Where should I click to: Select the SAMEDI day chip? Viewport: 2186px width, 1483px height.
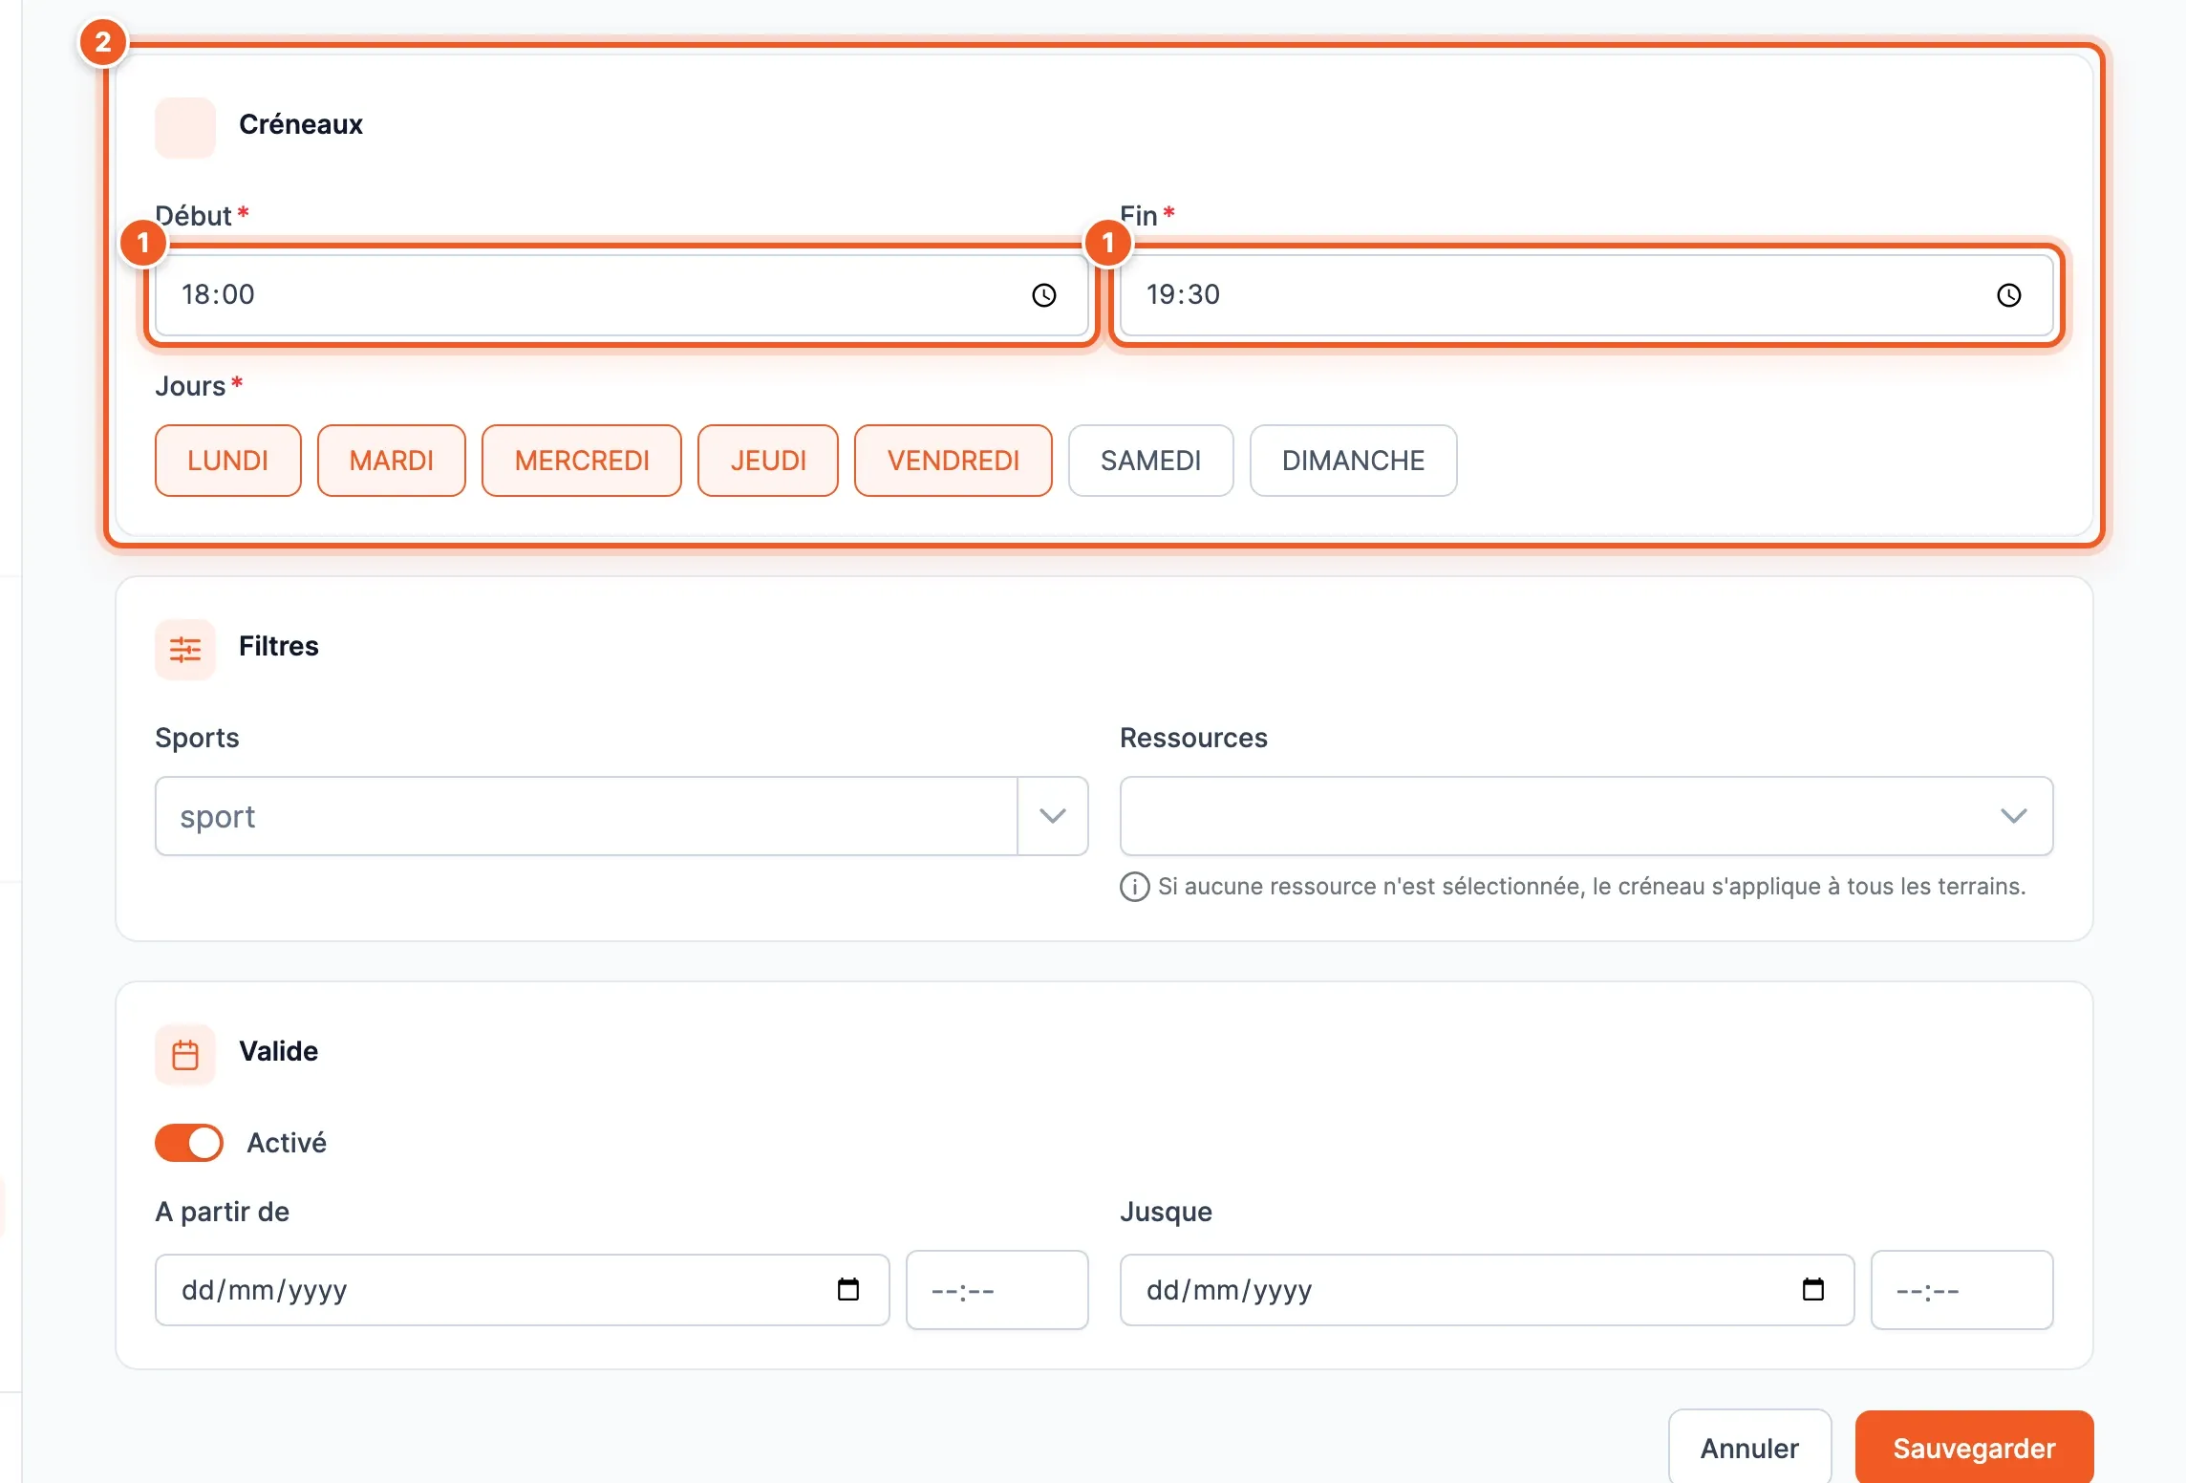(1150, 461)
